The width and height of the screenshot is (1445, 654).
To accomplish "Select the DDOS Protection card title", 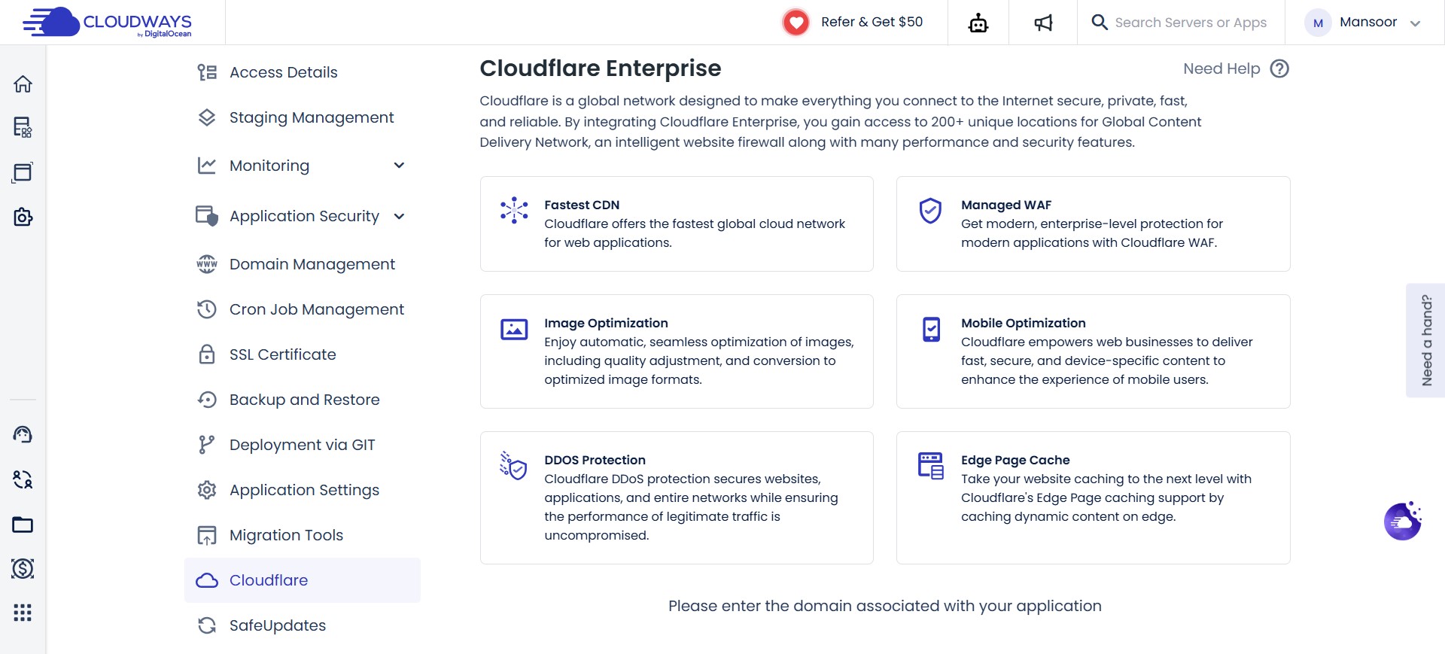I will [x=595, y=460].
